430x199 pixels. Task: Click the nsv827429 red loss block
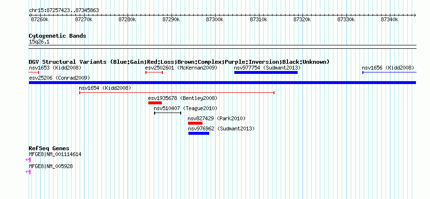click(195, 123)
